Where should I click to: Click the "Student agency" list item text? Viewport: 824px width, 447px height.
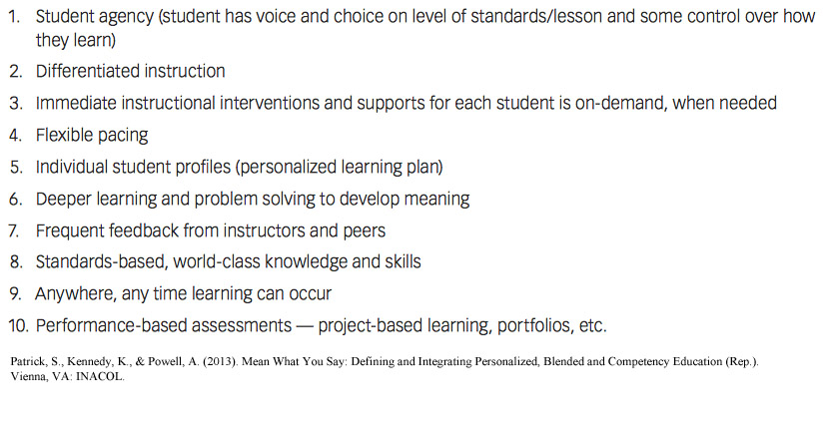92,19
